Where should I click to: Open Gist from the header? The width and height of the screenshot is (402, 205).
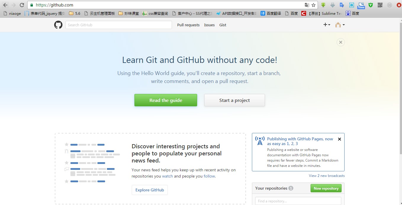coord(223,25)
